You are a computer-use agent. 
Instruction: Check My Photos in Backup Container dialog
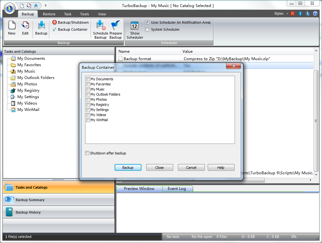pos(88,99)
